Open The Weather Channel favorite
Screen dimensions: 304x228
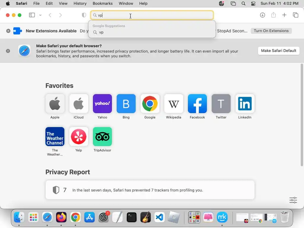(x=55, y=137)
